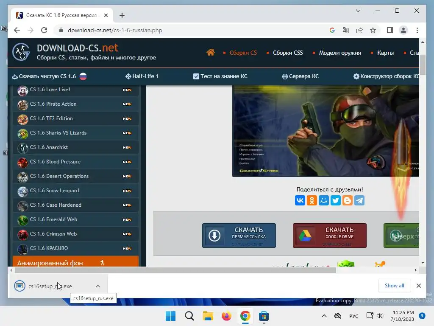Click Скачать прямая ссылка button
This screenshot has height=326, width=434.
(239, 235)
